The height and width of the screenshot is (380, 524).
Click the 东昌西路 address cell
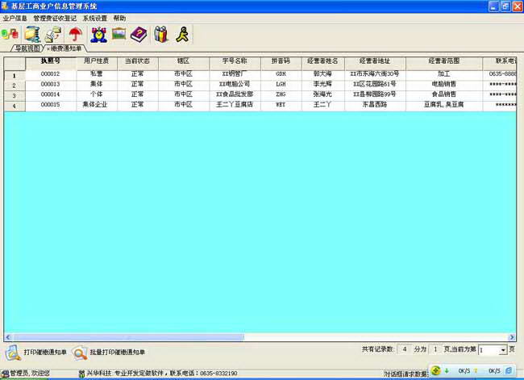click(375, 105)
